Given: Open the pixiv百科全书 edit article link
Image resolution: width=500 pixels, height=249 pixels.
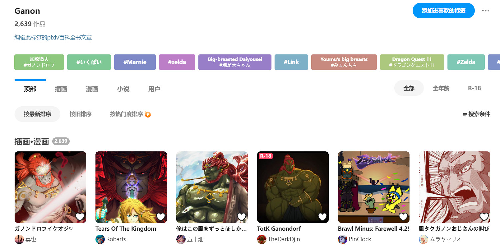Looking at the screenshot, I should pyautogui.click(x=53, y=37).
